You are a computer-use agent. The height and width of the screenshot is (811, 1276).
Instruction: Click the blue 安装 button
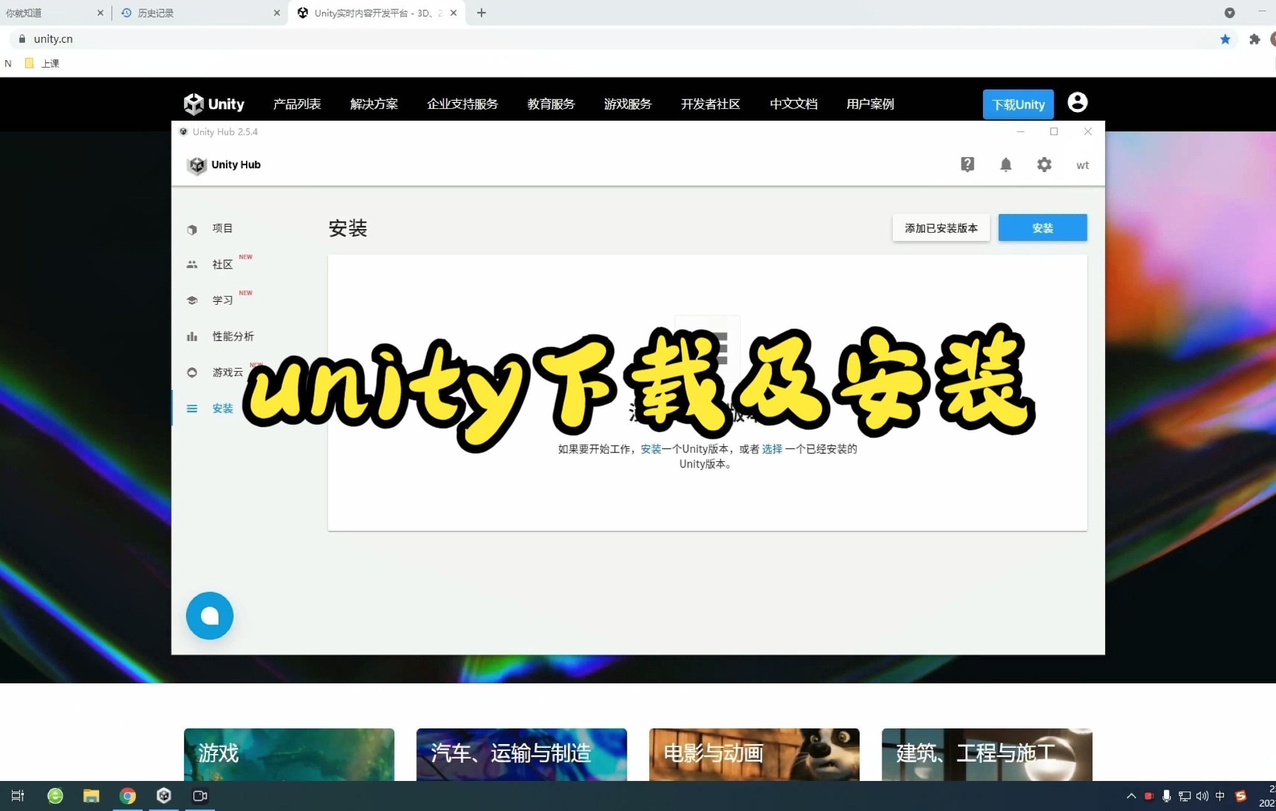click(1042, 228)
